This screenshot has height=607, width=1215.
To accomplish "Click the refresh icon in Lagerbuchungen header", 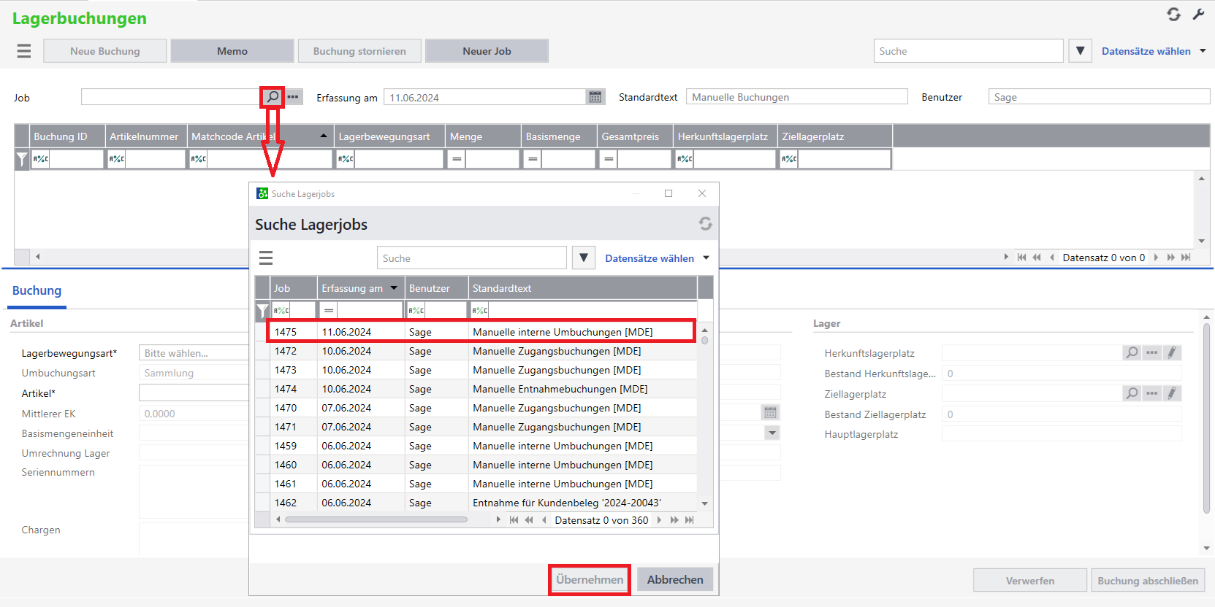I will pyautogui.click(x=1173, y=15).
